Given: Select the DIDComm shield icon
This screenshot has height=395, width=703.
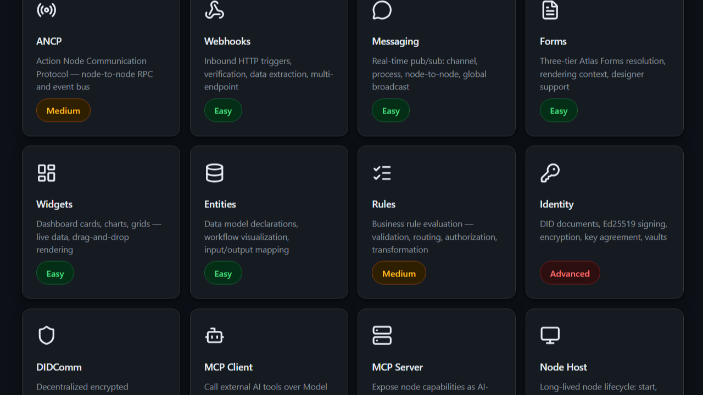Looking at the screenshot, I should (x=46, y=335).
